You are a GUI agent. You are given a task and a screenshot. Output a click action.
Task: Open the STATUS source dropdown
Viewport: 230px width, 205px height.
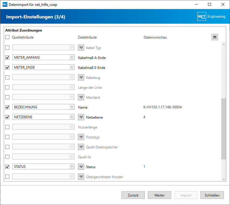pos(43,166)
